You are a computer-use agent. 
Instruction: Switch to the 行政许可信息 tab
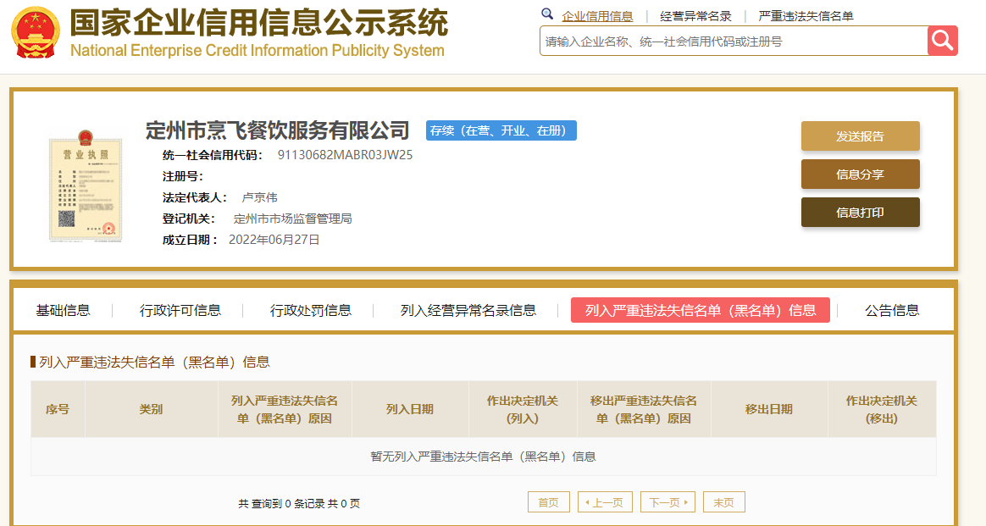[x=180, y=311]
